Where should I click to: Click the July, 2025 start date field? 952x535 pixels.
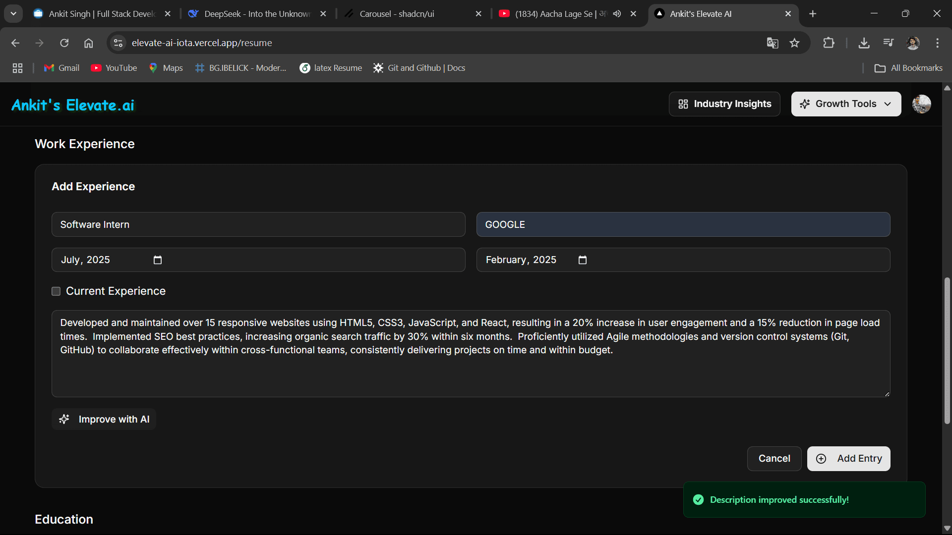(258, 260)
